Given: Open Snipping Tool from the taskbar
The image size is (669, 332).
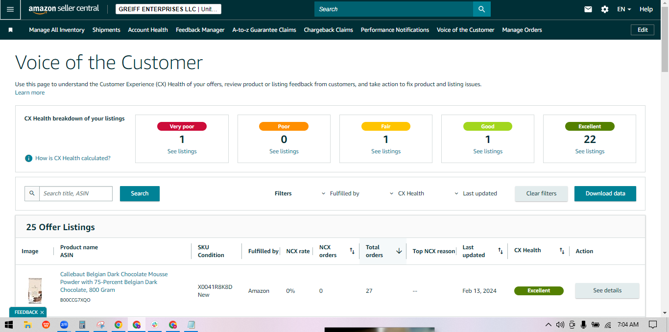Looking at the screenshot, I should coord(100,325).
